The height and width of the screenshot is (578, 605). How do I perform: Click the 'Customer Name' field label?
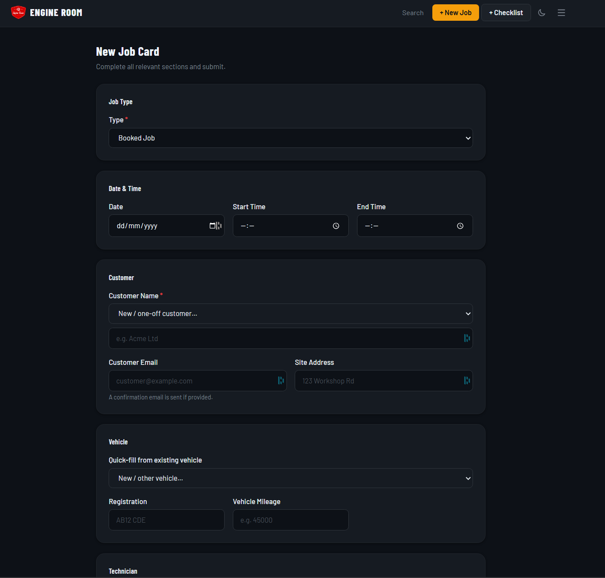coord(133,296)
